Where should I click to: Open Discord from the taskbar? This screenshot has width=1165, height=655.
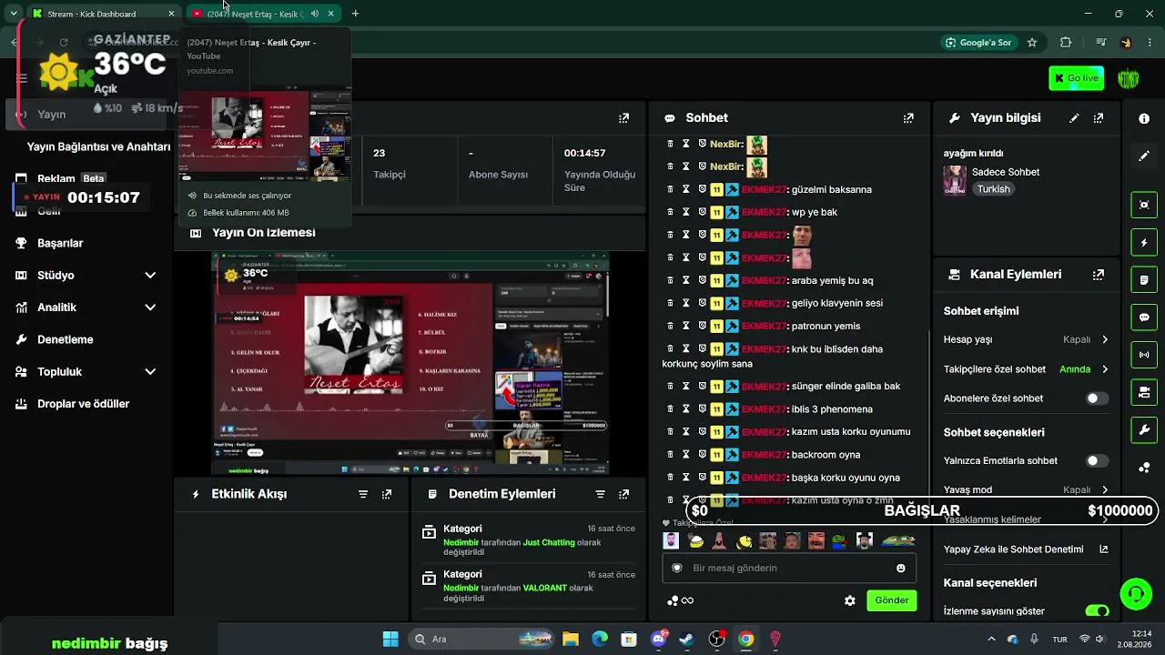pyautogui.click(x=659, y=640)
